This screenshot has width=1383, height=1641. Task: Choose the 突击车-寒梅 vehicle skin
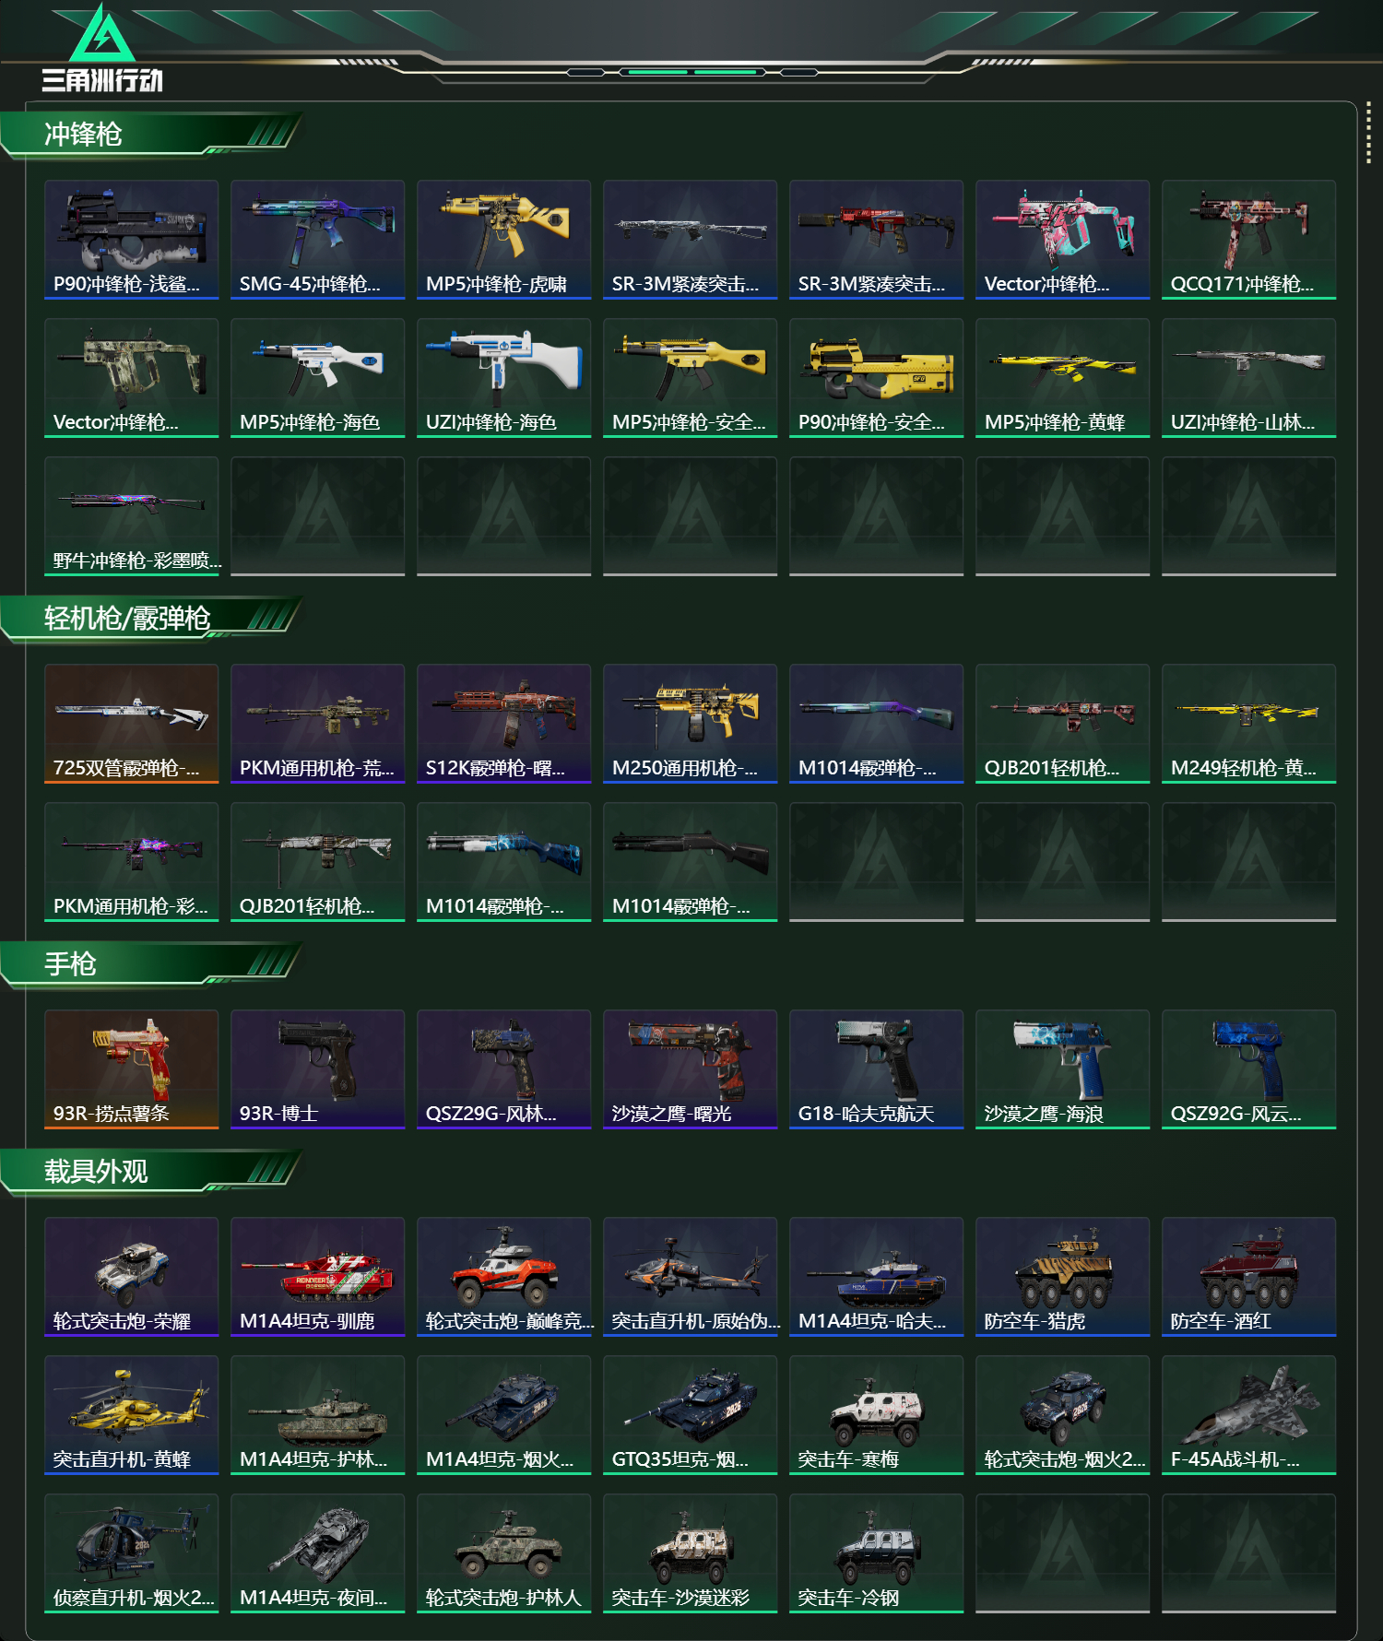pos(876,1415)
